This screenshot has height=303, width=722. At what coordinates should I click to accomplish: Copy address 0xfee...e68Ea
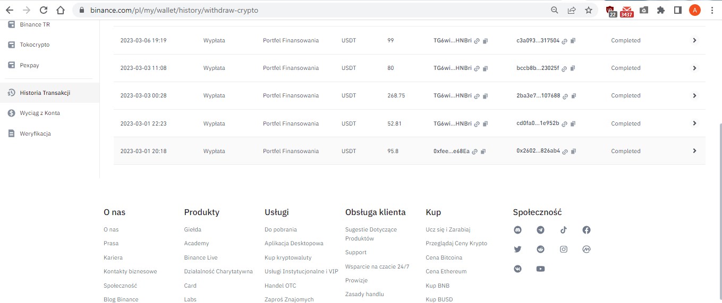pyautogui.click(x=483, y=151)
